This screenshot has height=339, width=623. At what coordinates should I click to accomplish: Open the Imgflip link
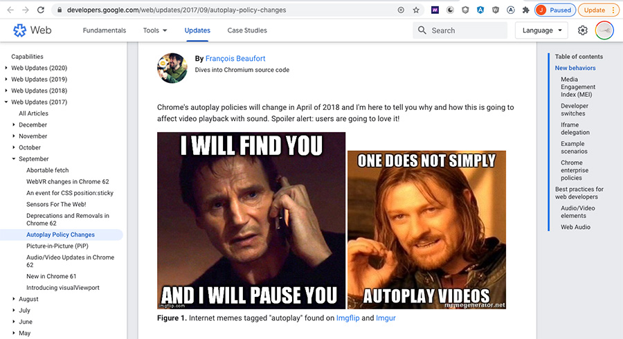[347, 318]
